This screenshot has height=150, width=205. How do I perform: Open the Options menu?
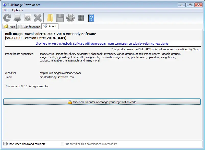[17, 10]
